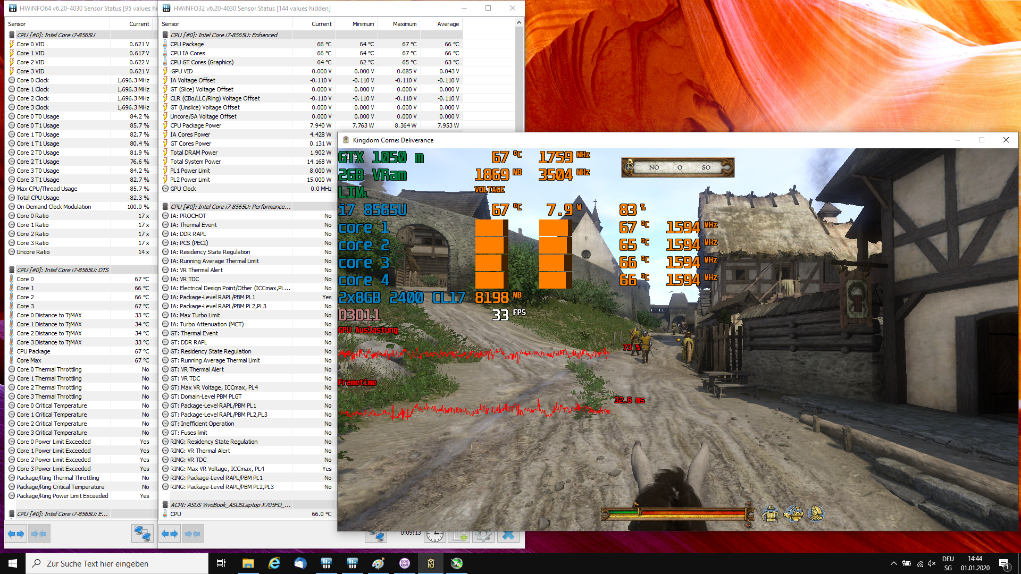Select CPU Package Power sensor row
The image size is (1021, 574).
pos(196,125)
